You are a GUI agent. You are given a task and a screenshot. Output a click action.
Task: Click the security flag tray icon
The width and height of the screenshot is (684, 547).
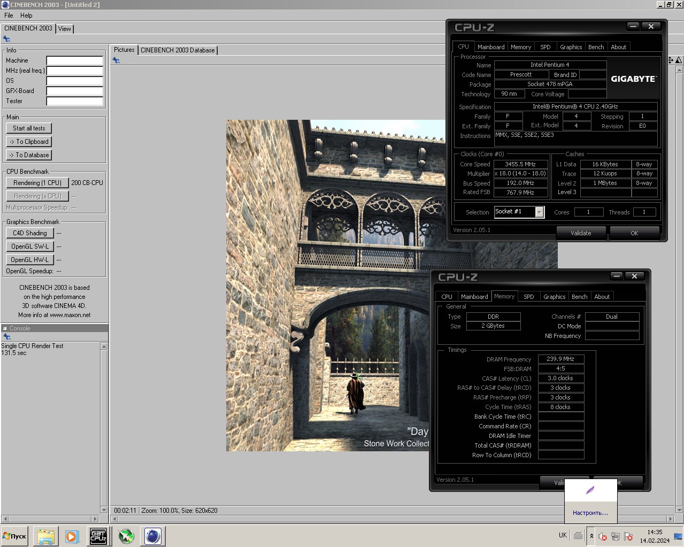pyautogui.click(x=628, y=536)
